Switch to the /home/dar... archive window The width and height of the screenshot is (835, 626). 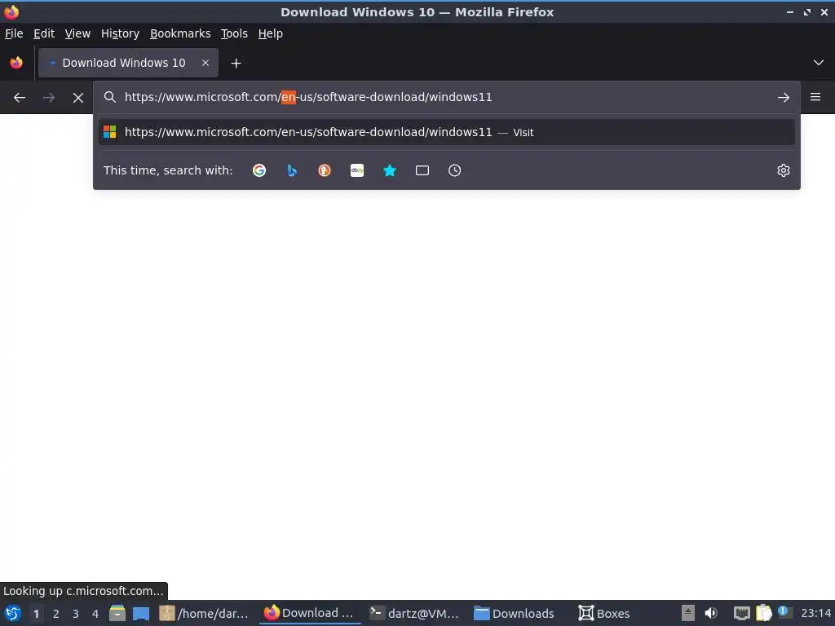204,613
